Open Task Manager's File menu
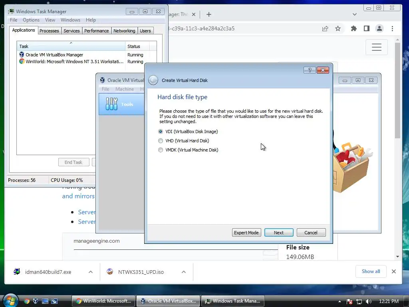409x307 pixels. click(x=14, y=20)
